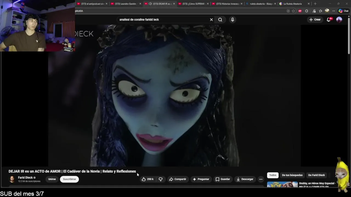Open more actions three-dot menu
351x197 pixels.
click(261, 179)
